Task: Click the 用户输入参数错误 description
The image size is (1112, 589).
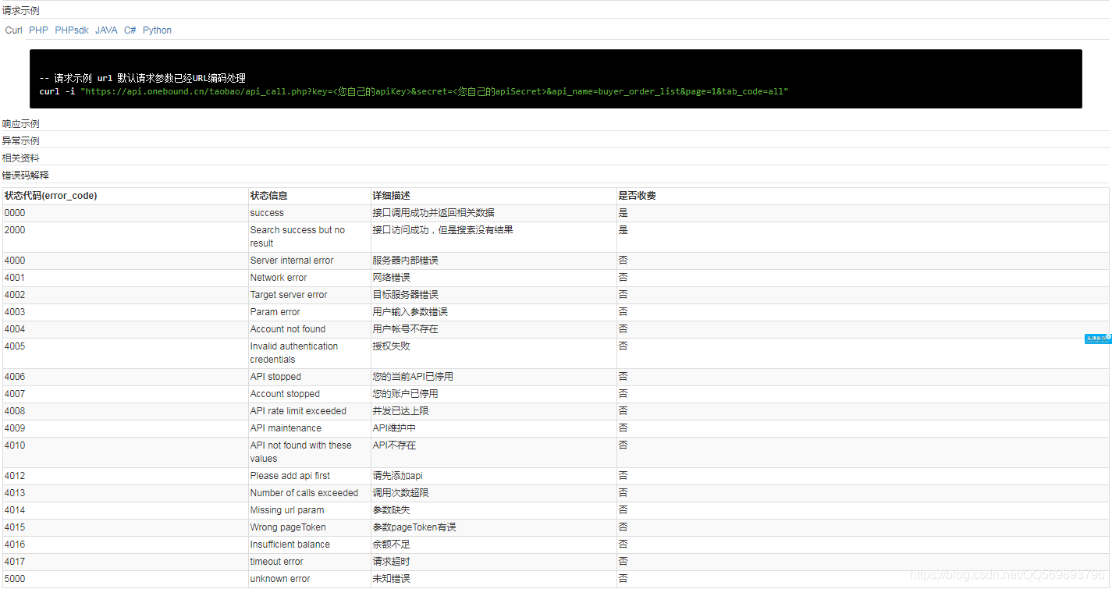Action: point(493,312)
